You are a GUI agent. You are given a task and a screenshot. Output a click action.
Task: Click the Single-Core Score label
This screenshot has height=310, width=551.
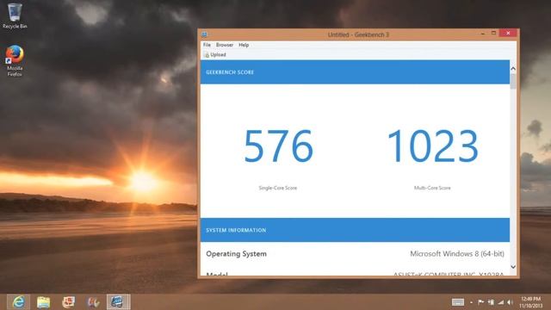coord(277,188)
